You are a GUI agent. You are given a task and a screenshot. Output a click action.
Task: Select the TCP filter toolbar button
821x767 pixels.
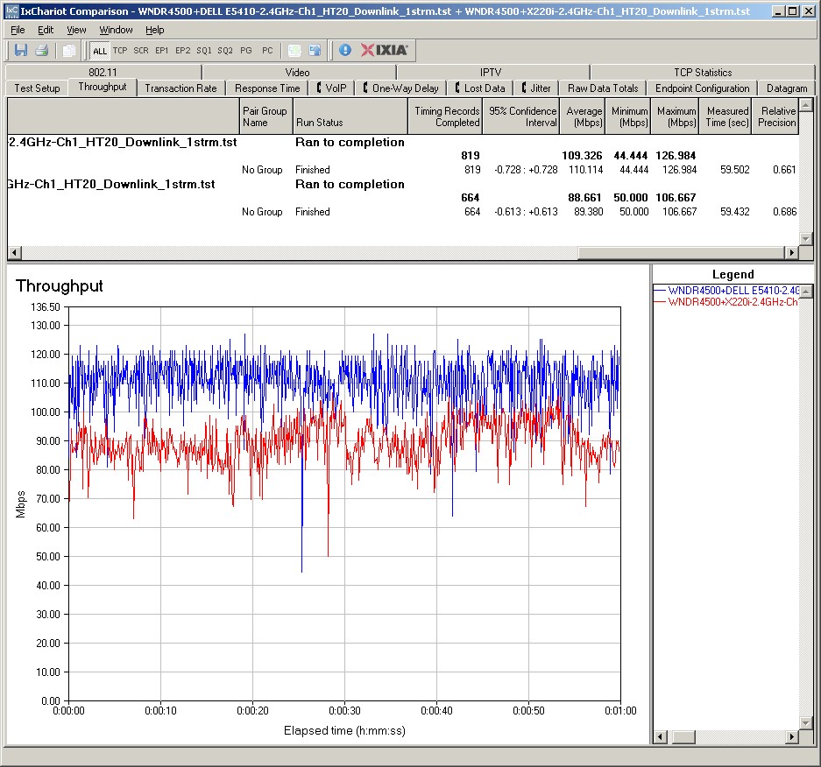(120, 50)
